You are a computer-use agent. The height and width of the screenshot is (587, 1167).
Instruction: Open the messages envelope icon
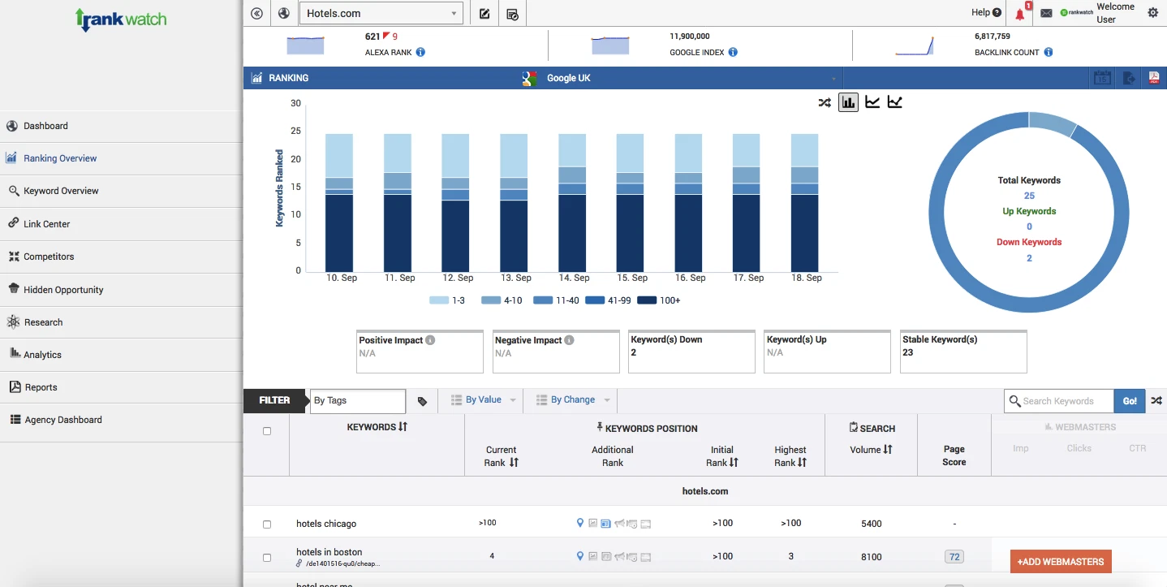pyautogui.click(x=1046, y=13)
